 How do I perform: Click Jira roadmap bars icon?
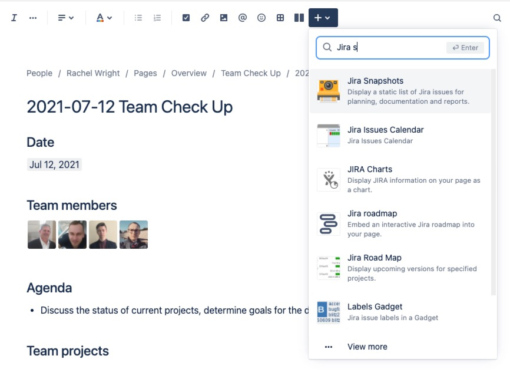[x=329, y=224]
